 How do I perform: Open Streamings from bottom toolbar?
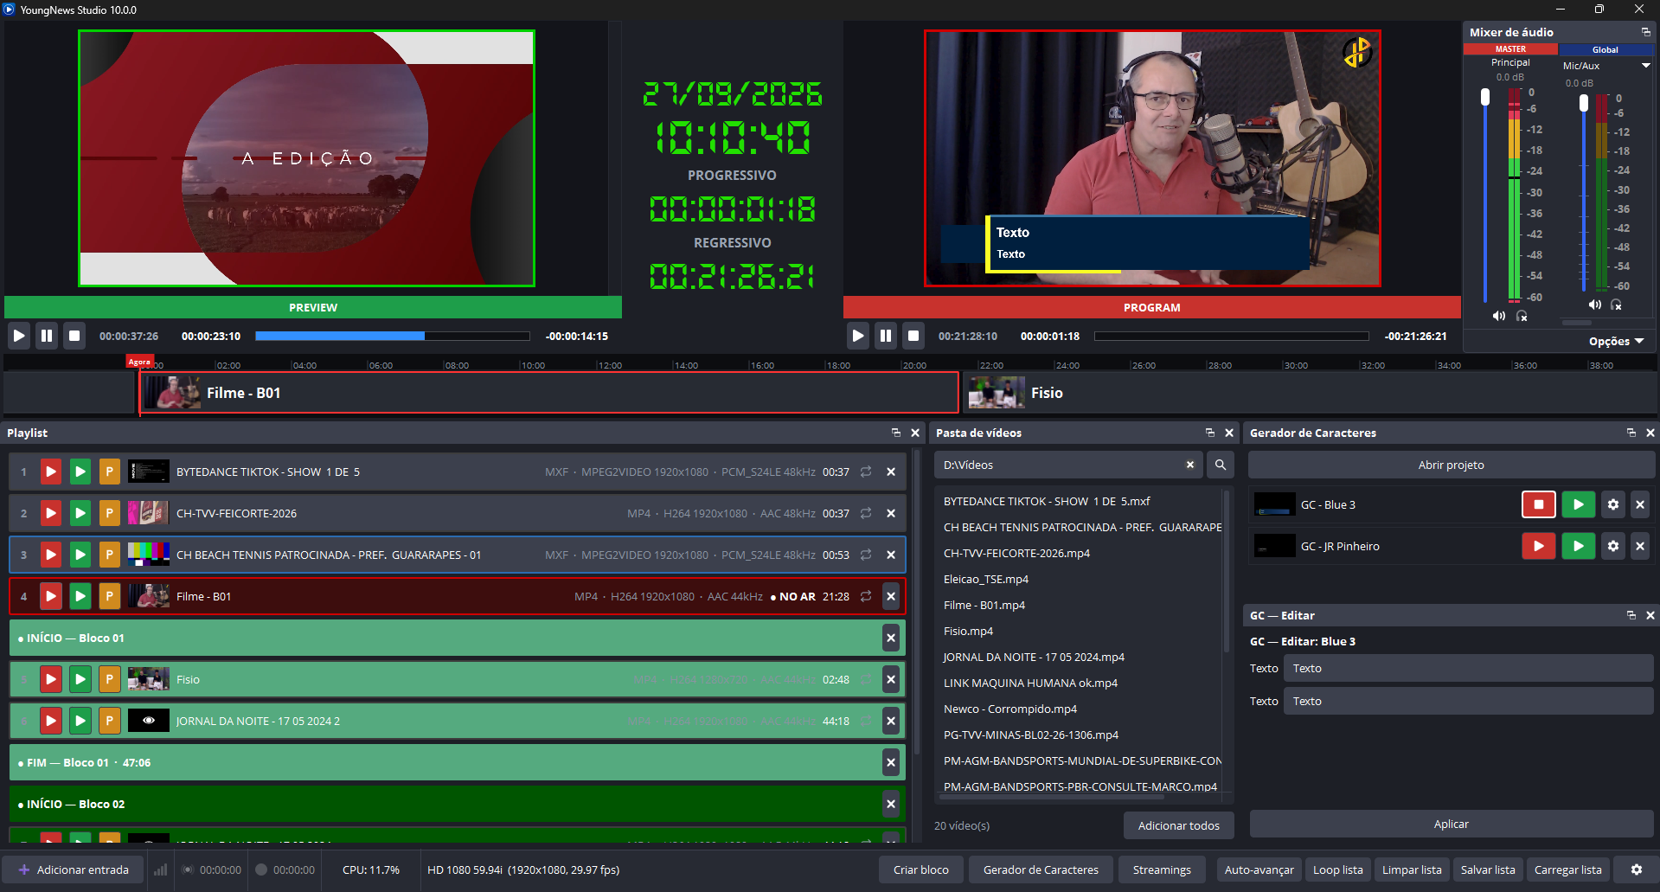[1162, 870]
